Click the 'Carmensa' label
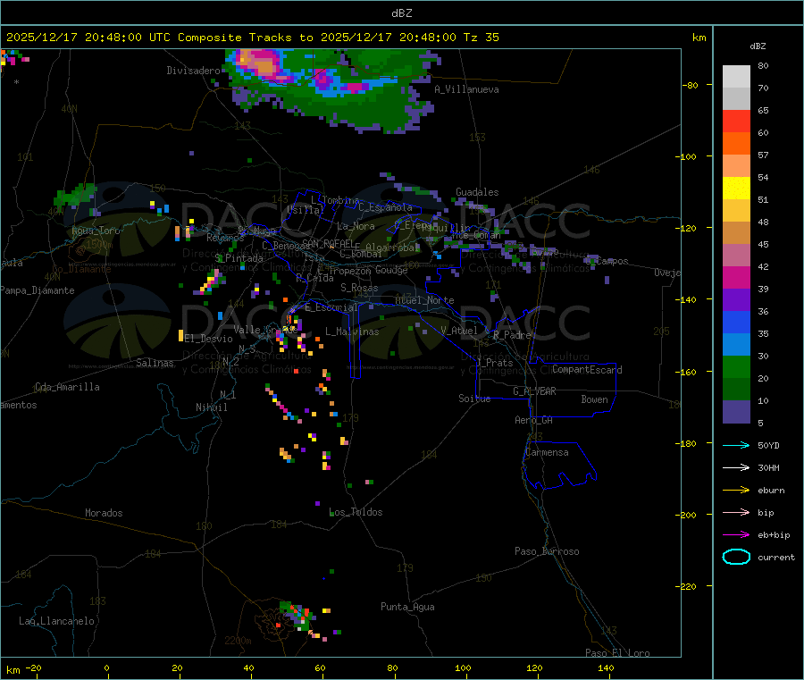804x680 pixels. 547,452
